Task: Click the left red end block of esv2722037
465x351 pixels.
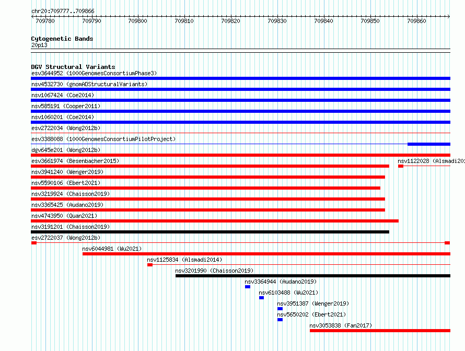Action: pos(34,243)
